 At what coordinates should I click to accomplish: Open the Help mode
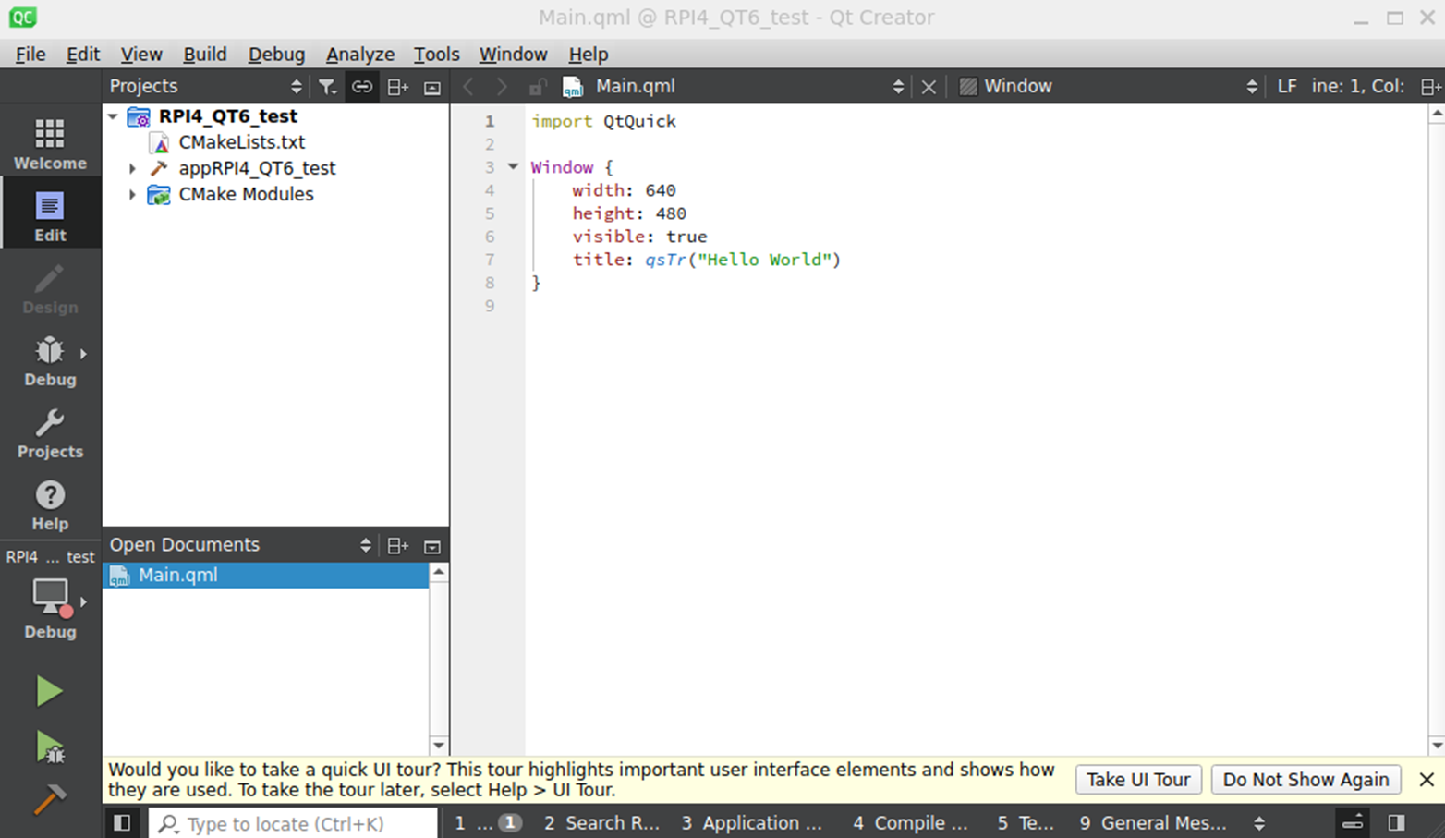pos(50,504)
